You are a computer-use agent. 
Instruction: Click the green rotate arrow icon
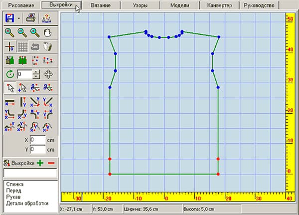click(x=10, y=74)
